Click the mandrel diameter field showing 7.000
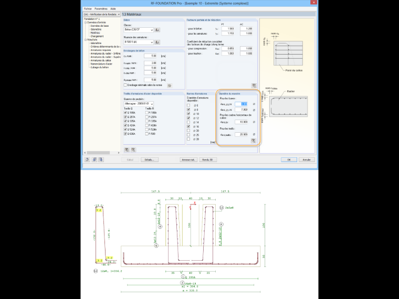This screenshot has height=299, width=399. point(241,110)
